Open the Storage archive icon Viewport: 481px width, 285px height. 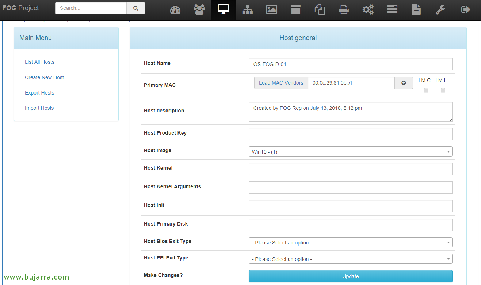[x=296, y=10]
